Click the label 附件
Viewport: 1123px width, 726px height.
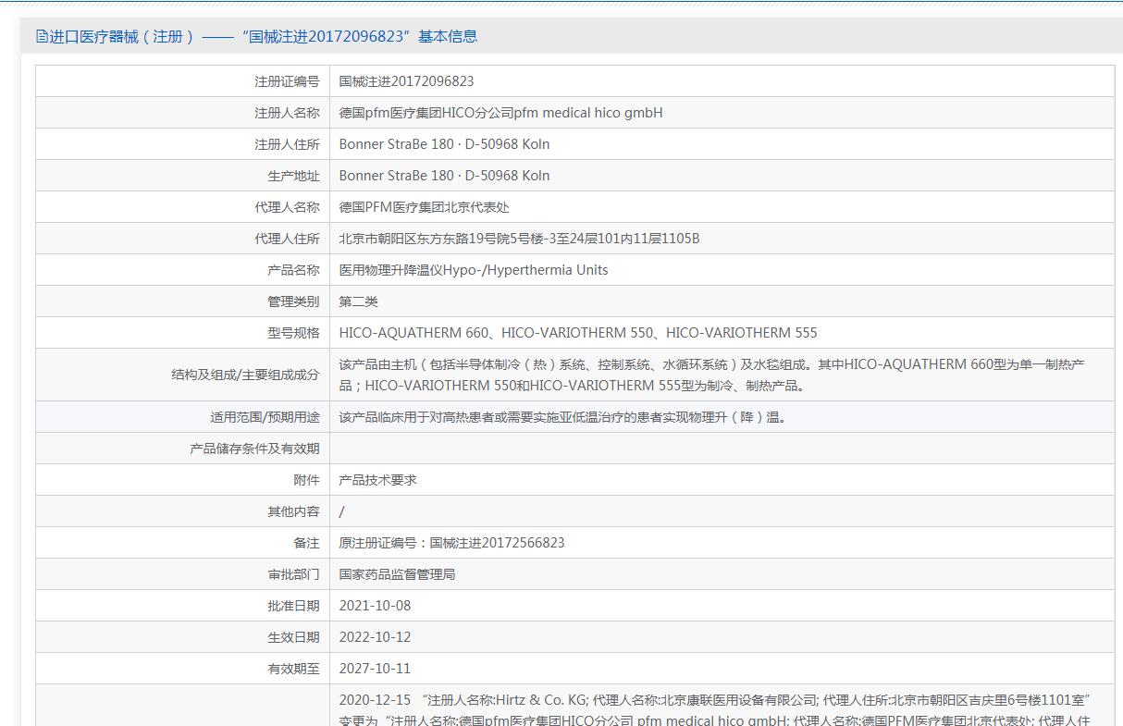[x=306, y=480]
